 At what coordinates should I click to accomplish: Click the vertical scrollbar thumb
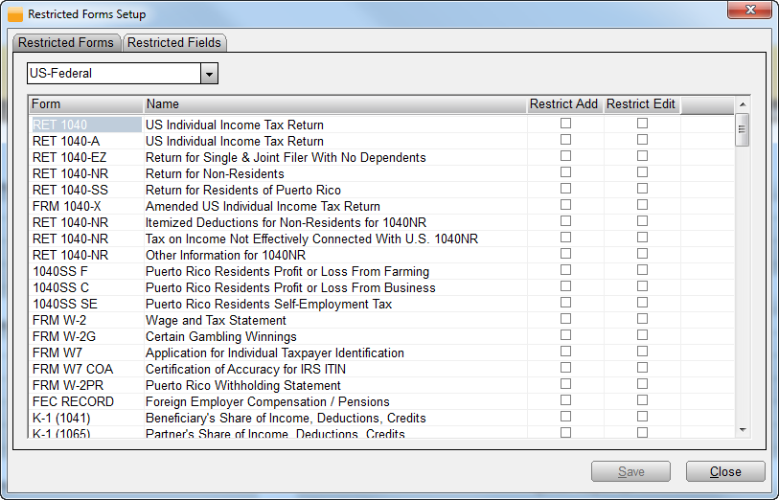pyautogui.click(x=742, y=129)
